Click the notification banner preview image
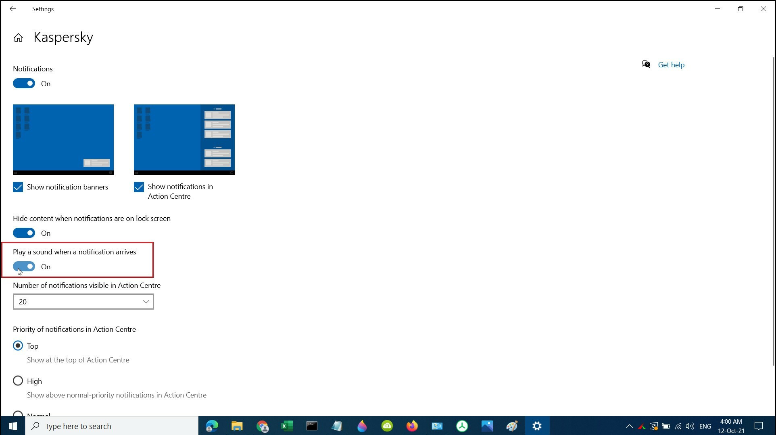This screenshot has height=435, width=776. pos(63,139)
